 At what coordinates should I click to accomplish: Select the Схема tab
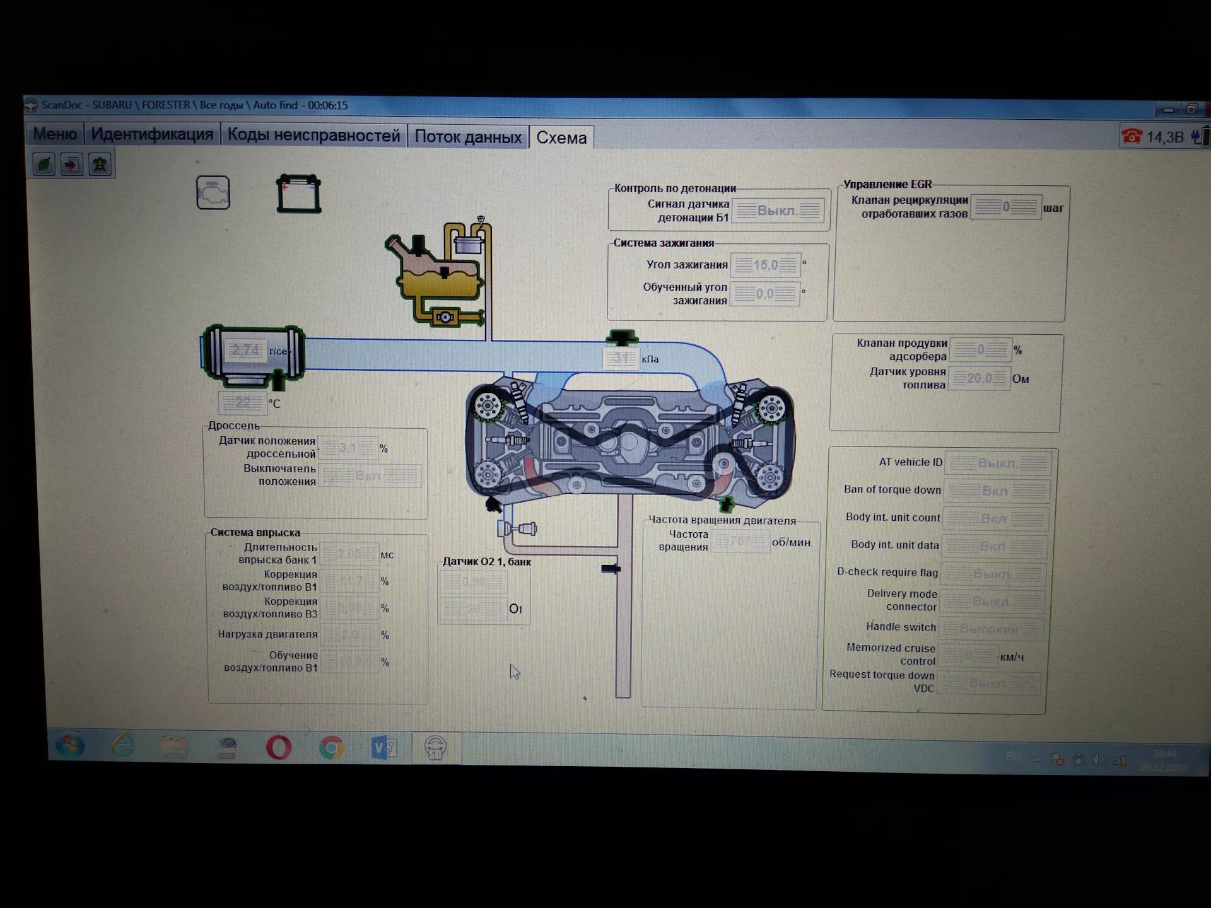click(561, 137)
